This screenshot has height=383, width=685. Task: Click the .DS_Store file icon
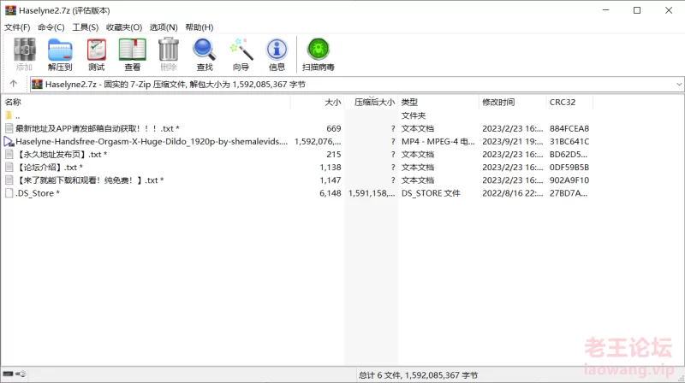(x=9, y=193)
